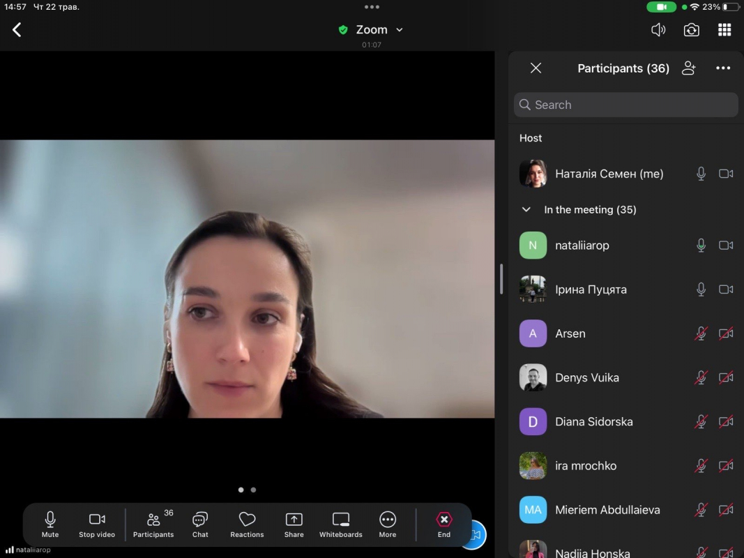
Task: Select Denys Vuika in participants list
Action: pyautogui.click(x=586, y=378)
